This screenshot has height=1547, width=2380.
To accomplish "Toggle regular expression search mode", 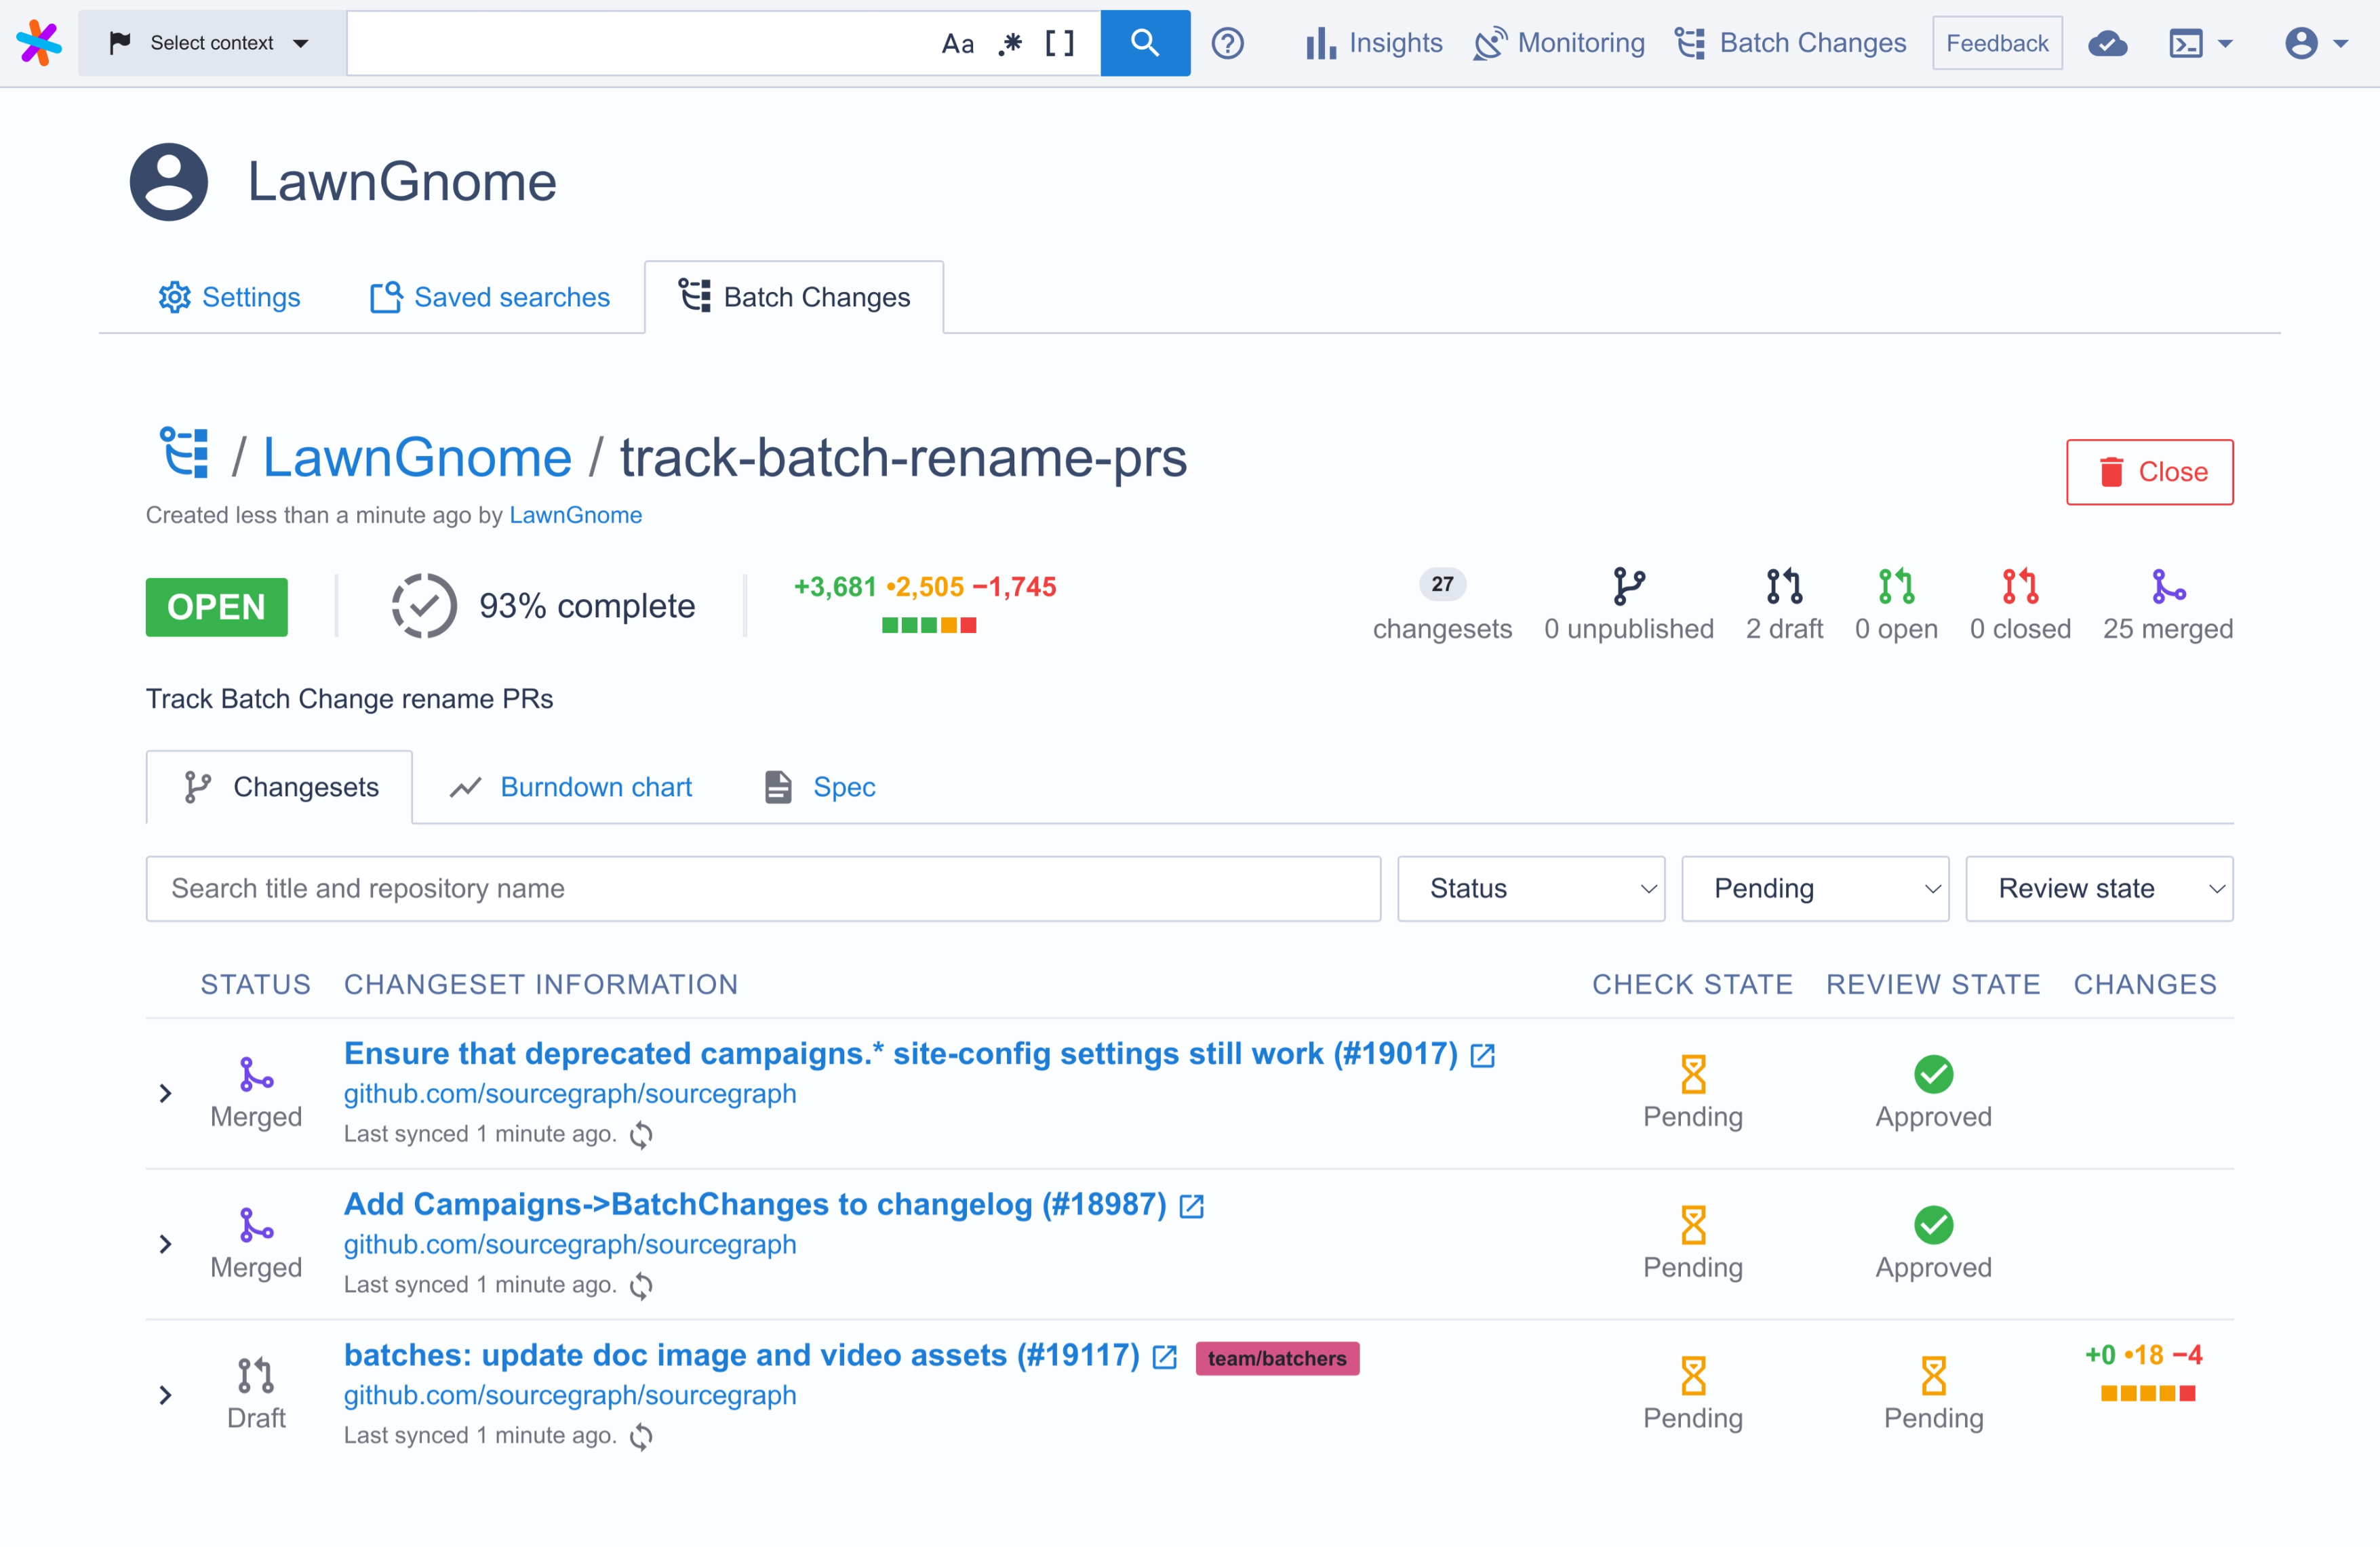I will pos(1010,43).
